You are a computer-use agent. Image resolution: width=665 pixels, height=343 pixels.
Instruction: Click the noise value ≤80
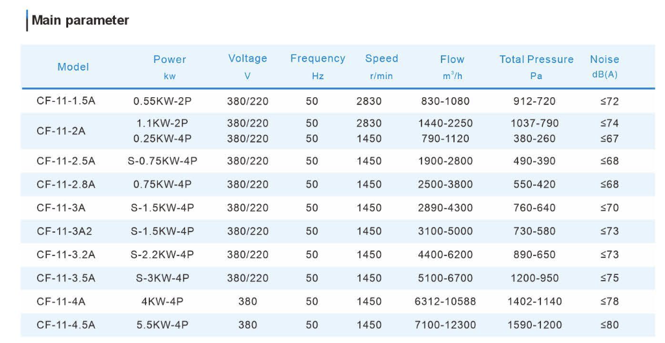point(609,325)
